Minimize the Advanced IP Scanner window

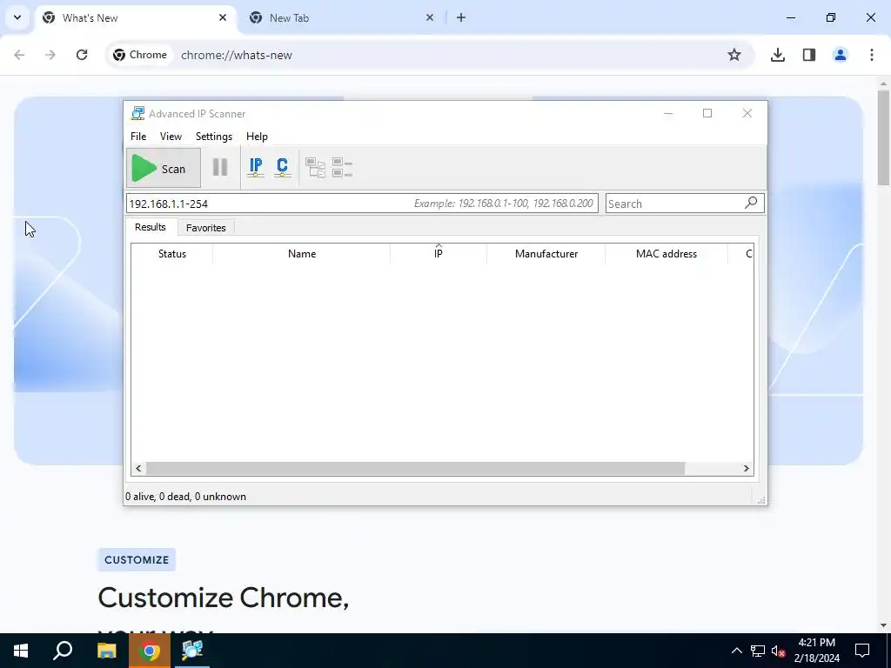[668, 113]
